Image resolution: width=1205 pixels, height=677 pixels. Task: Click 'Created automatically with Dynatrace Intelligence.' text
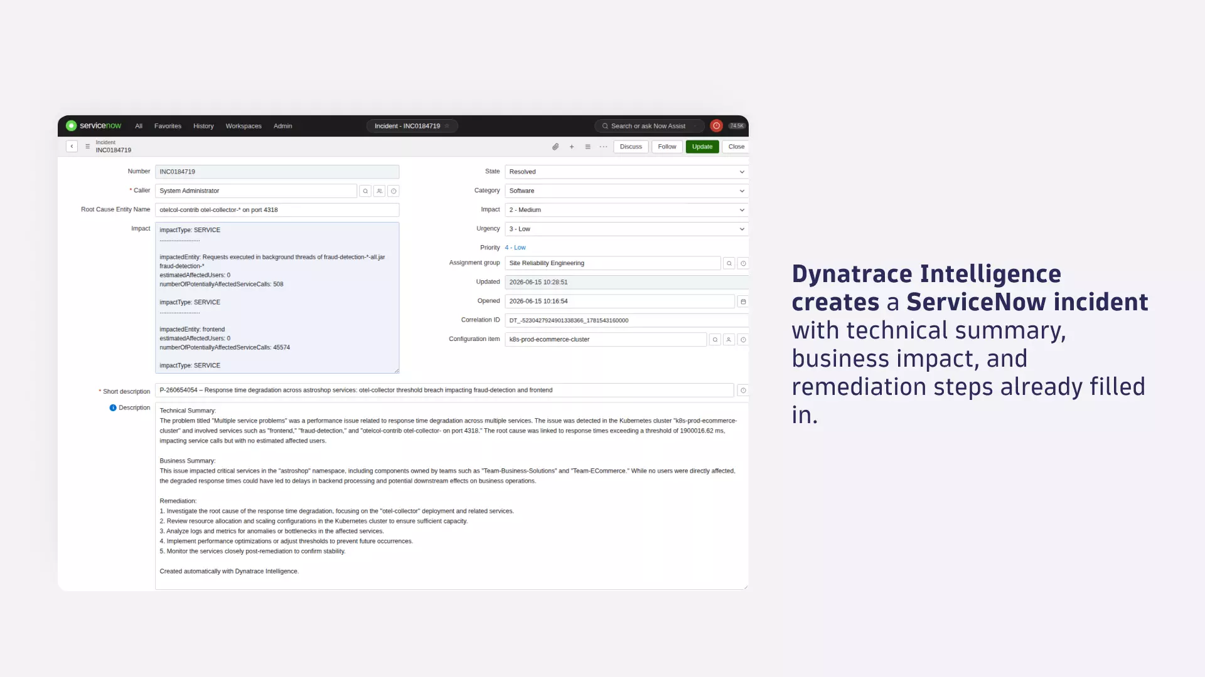(x=229, y=571)
